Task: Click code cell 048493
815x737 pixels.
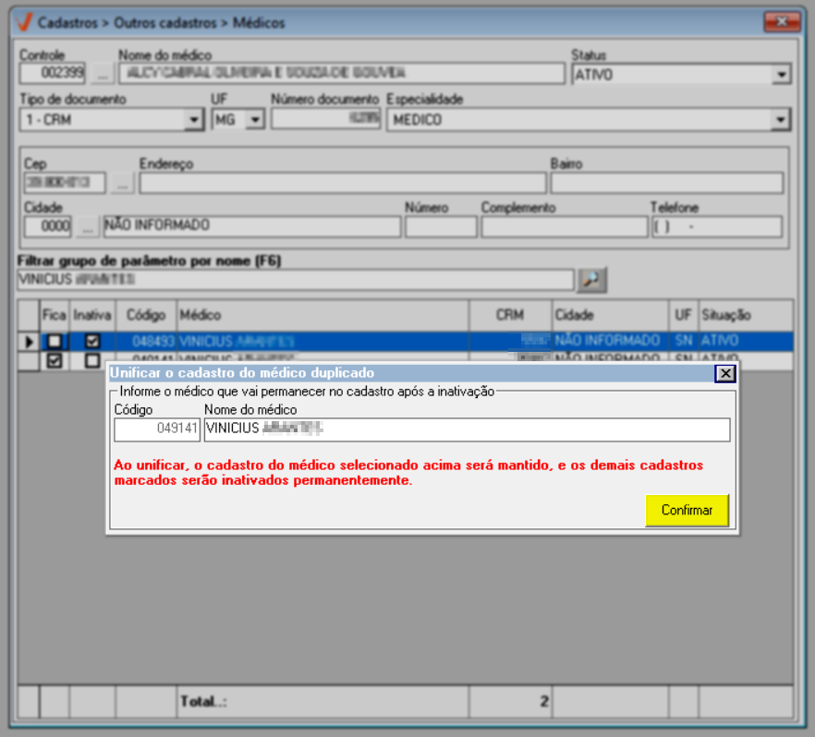Action: 146,341
